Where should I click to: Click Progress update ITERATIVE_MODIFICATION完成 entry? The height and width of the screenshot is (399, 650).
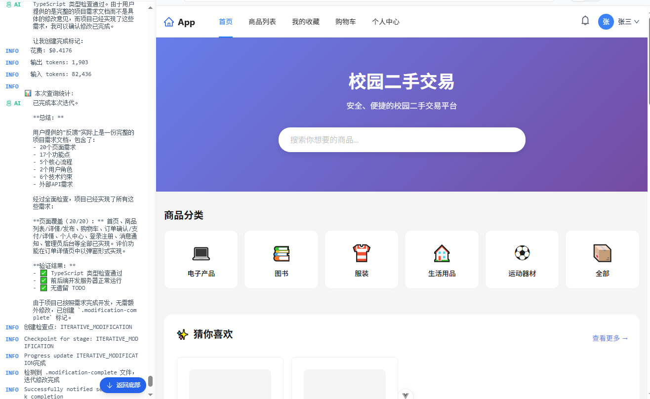[81, 359]
